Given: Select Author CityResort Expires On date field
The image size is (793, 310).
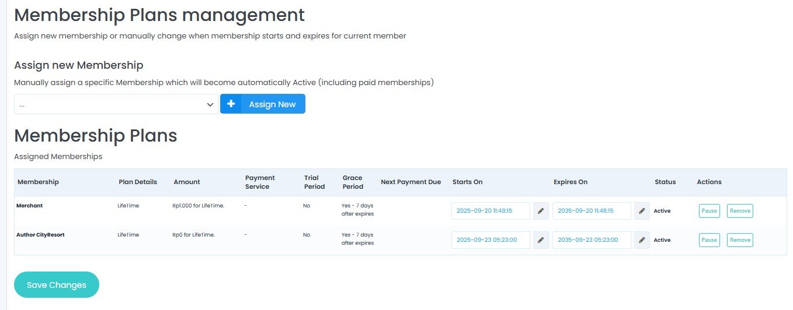Looking at the screenshot, I should click(x=592, y=240).
